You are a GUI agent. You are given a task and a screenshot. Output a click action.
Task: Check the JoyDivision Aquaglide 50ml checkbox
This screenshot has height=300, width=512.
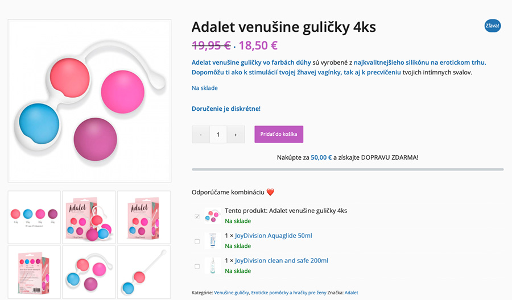click(x=197, y=241)
